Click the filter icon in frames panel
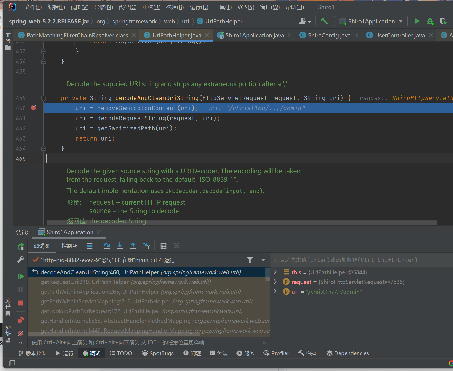The width and height of the screenshot is (453, 371). [x=250, y=260]
